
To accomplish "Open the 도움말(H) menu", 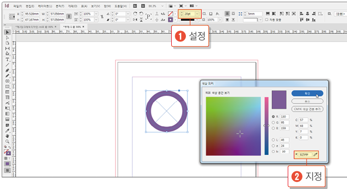I will coord(121,6).
